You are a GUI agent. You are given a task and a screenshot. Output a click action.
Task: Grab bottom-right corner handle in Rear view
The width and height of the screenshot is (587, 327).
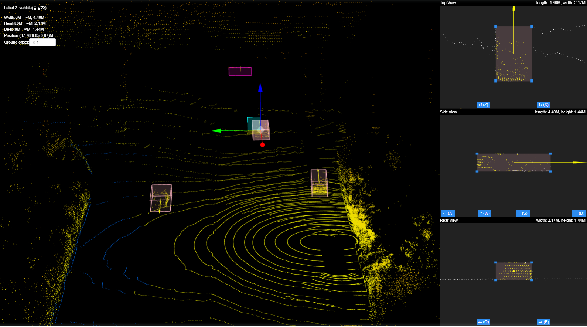tap(532, 280)
